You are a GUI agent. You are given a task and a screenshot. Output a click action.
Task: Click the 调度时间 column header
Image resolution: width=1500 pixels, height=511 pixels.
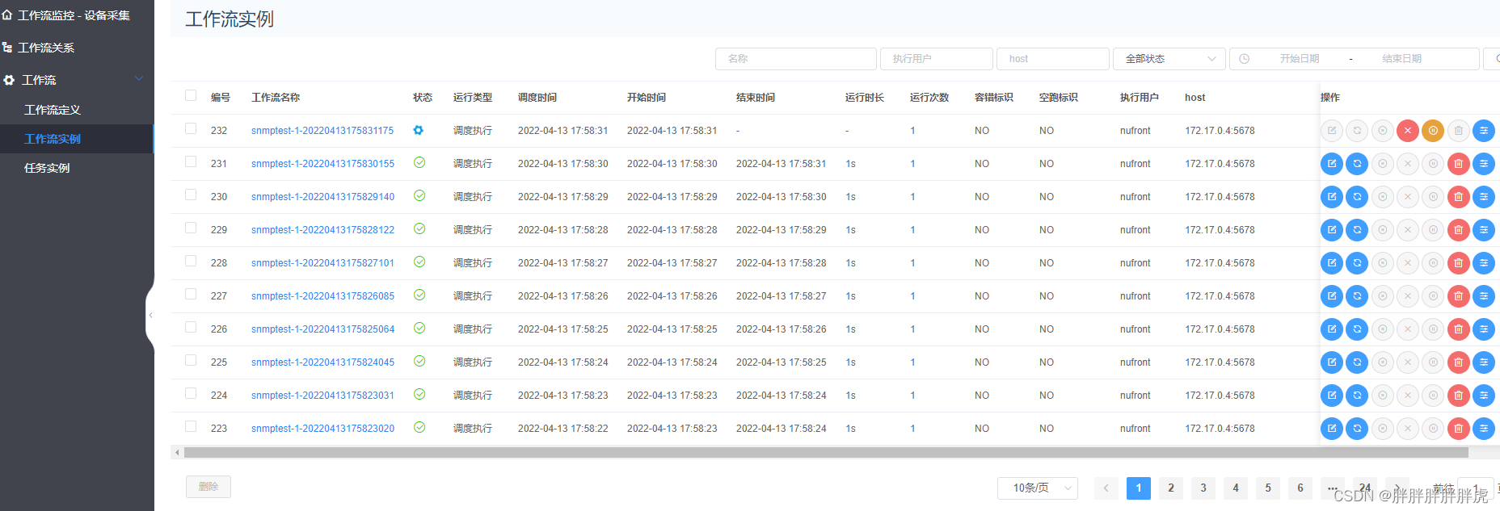click(537, 98)
